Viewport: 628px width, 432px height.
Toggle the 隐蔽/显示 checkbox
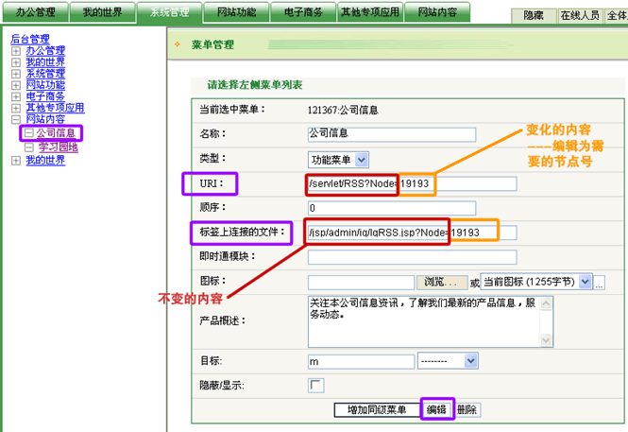tap(316, 385)
